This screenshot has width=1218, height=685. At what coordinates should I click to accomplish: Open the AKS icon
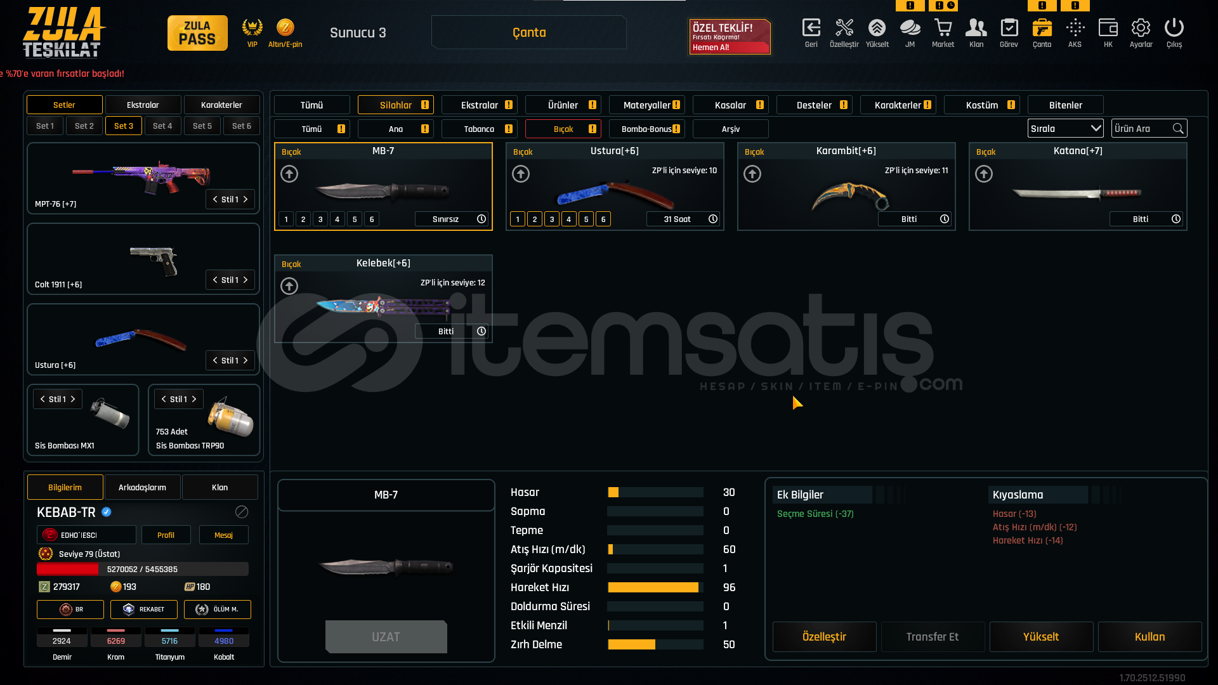1075,28
